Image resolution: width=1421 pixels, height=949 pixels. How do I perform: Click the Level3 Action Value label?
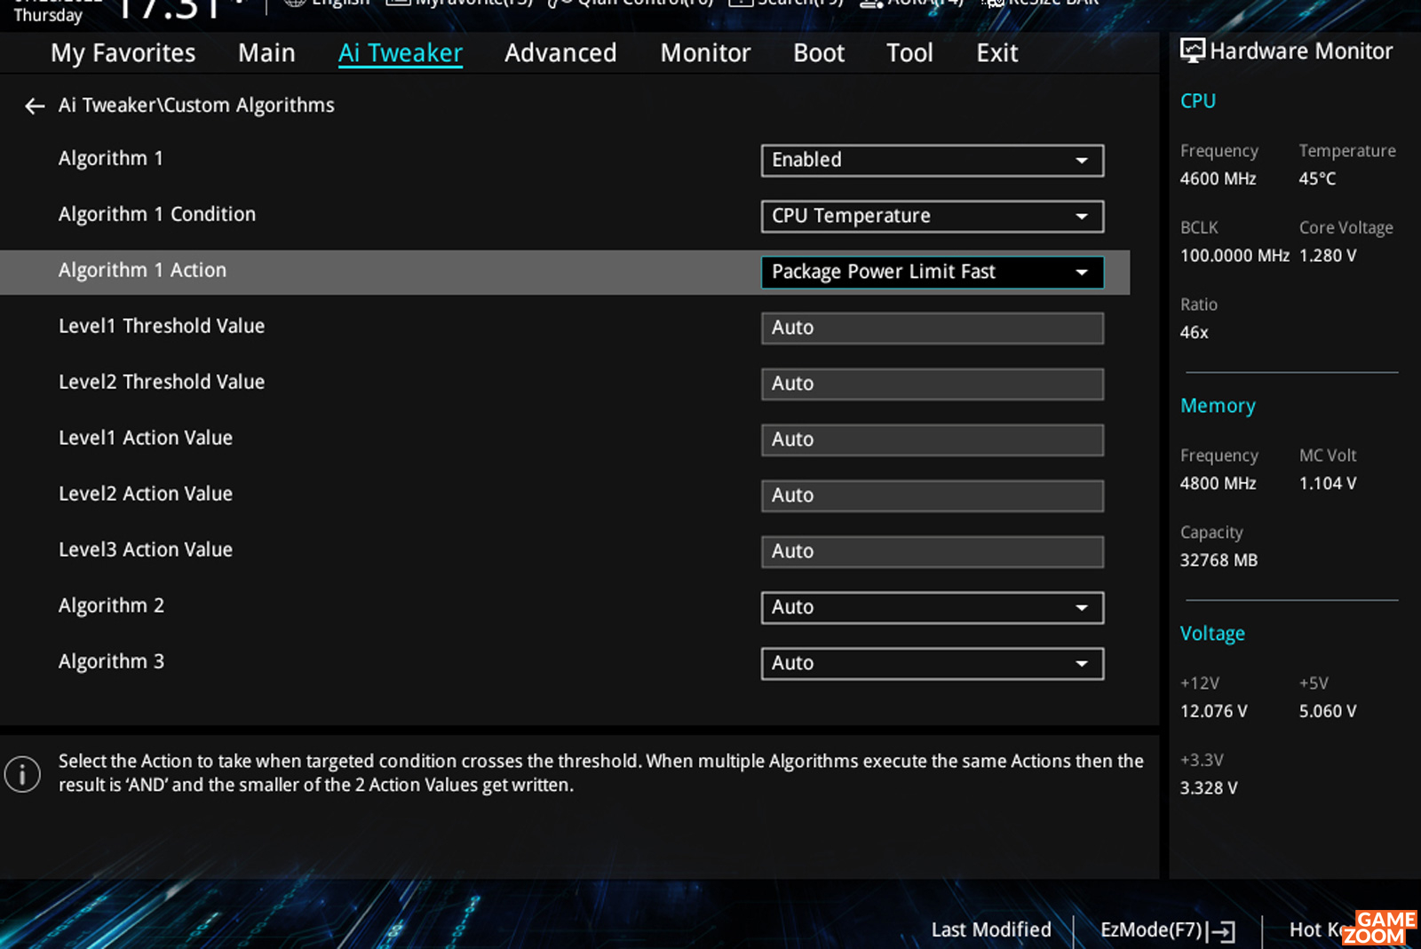tap(146, 550)
